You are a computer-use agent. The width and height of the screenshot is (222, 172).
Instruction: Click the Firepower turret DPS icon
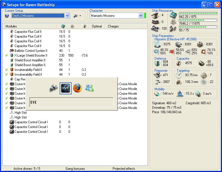pyautogui.click(x=157, y=75)
